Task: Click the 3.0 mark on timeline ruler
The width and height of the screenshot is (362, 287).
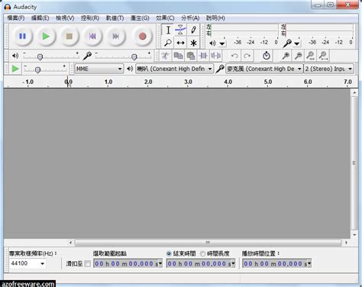Action: click(188, 82)
